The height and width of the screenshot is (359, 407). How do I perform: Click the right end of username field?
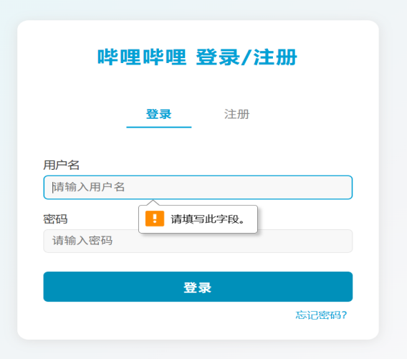point(343,187)
